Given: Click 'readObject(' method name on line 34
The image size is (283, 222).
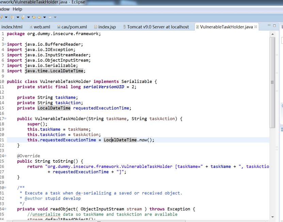Looking at the screenshot, I should [x=64, y=209].
